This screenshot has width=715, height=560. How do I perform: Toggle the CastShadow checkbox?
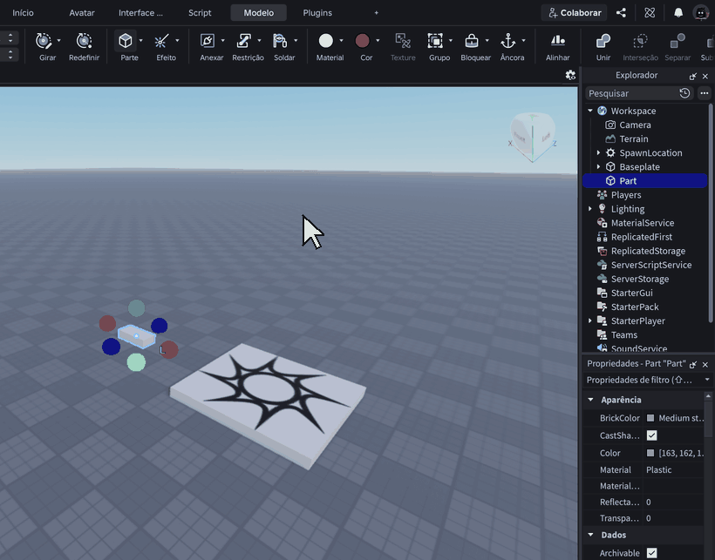click(652, 435)
